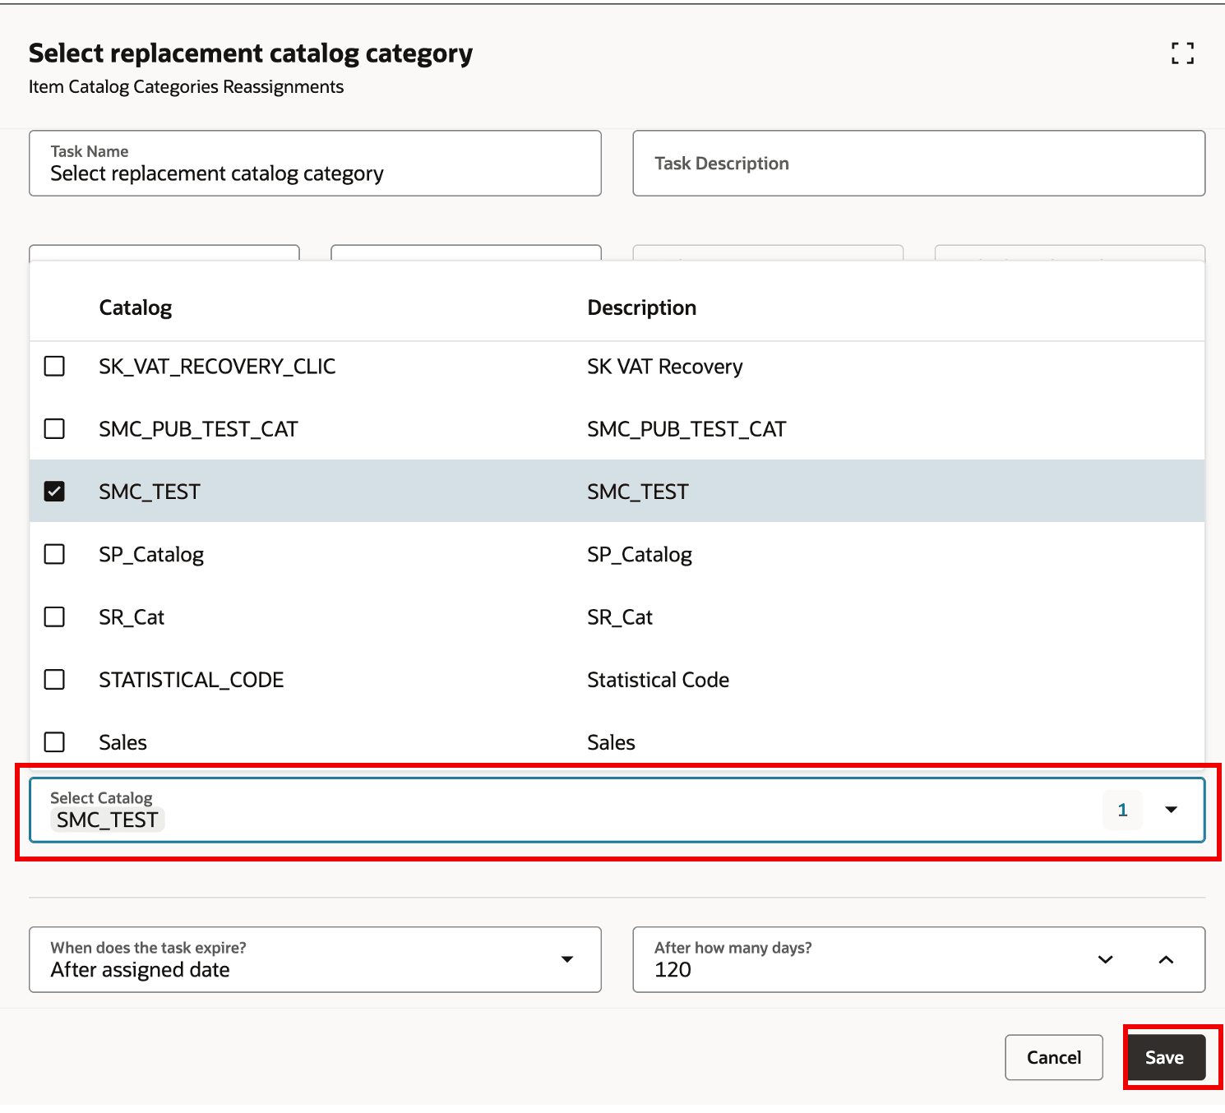Click the Catalog column header
Screen dimensions: 1225x1113
point(135,307)
